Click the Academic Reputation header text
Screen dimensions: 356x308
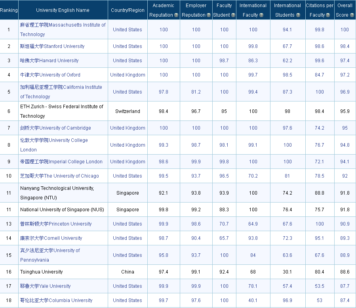tap(162, 10)
